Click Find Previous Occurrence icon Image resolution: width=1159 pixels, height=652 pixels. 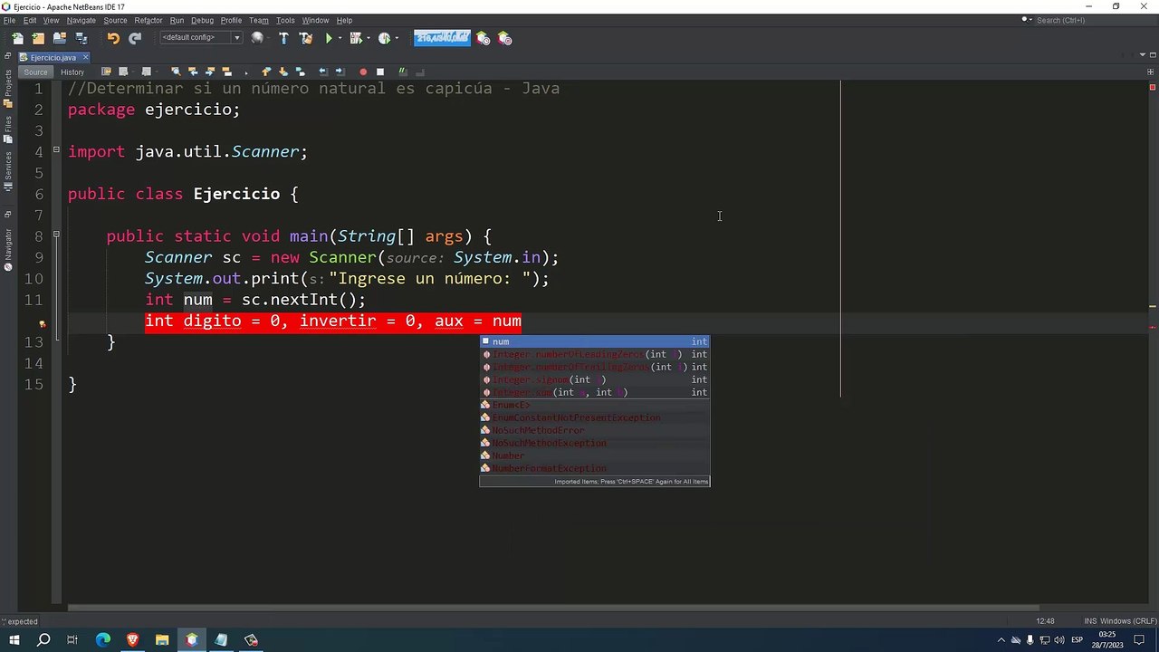click(193, 72)
